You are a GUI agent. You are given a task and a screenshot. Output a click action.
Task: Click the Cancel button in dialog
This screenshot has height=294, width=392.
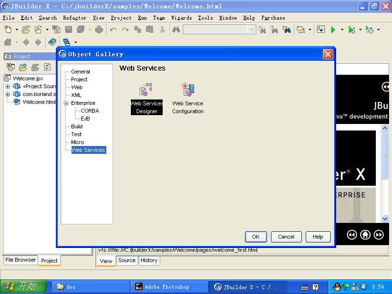click(286, 237)
